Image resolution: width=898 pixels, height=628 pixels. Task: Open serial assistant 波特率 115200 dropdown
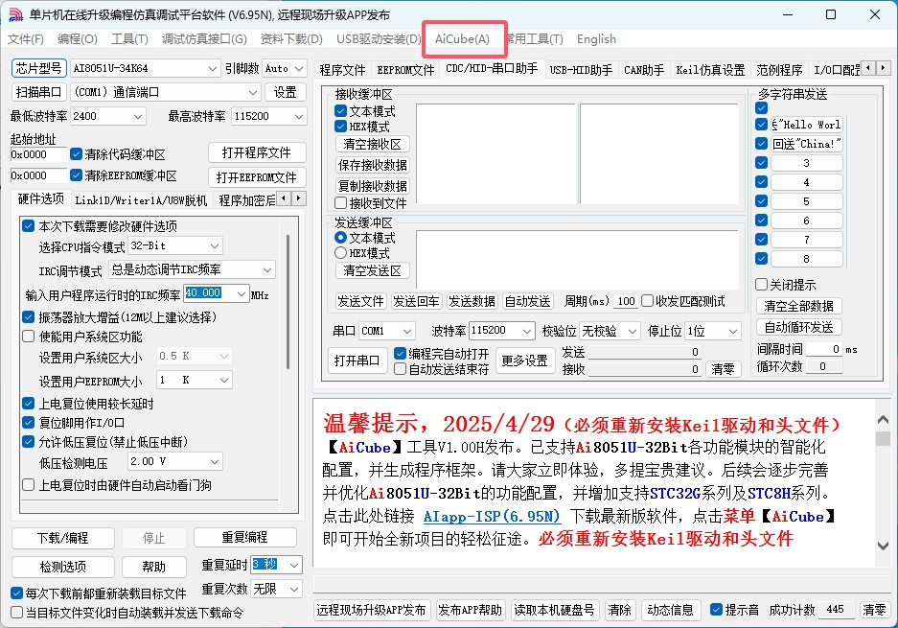(527, 331)
